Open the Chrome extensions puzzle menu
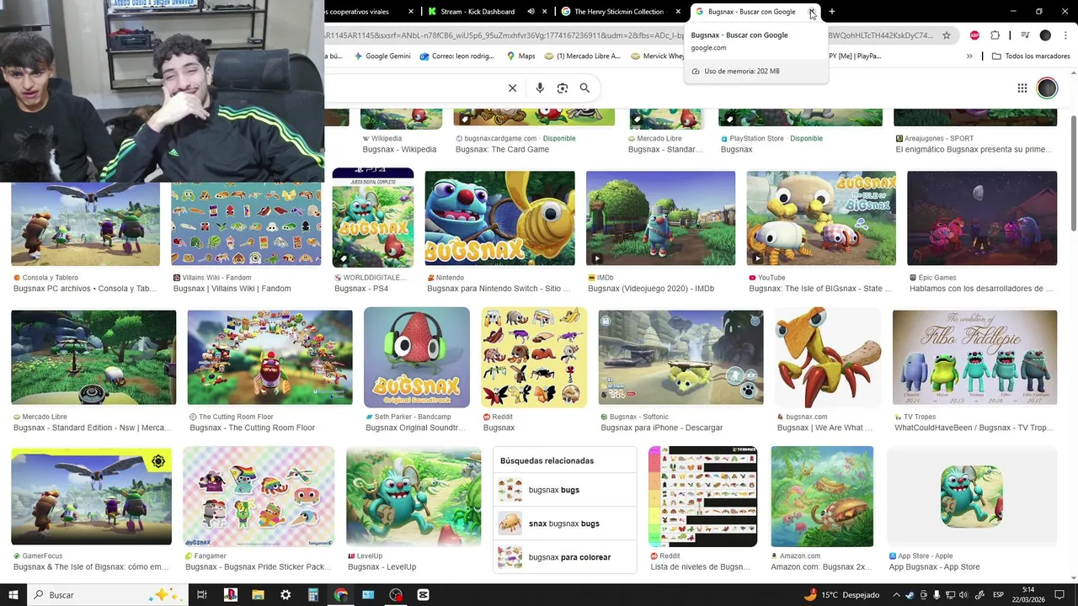The width and height of the screenshot is (1078, 606). [995, 35]
